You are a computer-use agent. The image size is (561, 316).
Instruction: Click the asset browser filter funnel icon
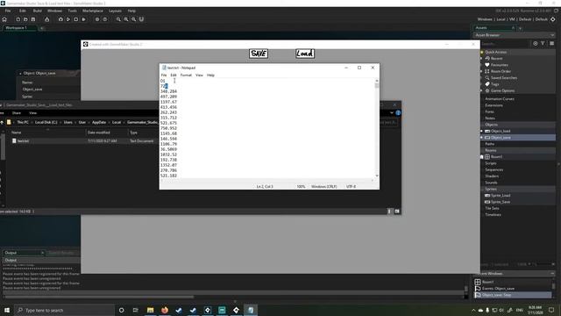click(x=543, y=43)
